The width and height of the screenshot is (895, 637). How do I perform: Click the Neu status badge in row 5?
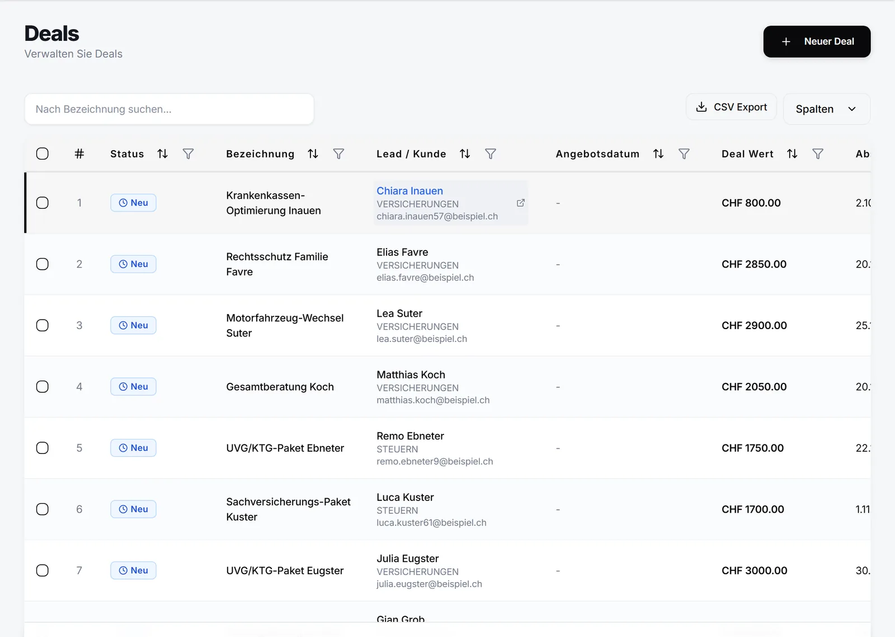(x=133, y=448)
